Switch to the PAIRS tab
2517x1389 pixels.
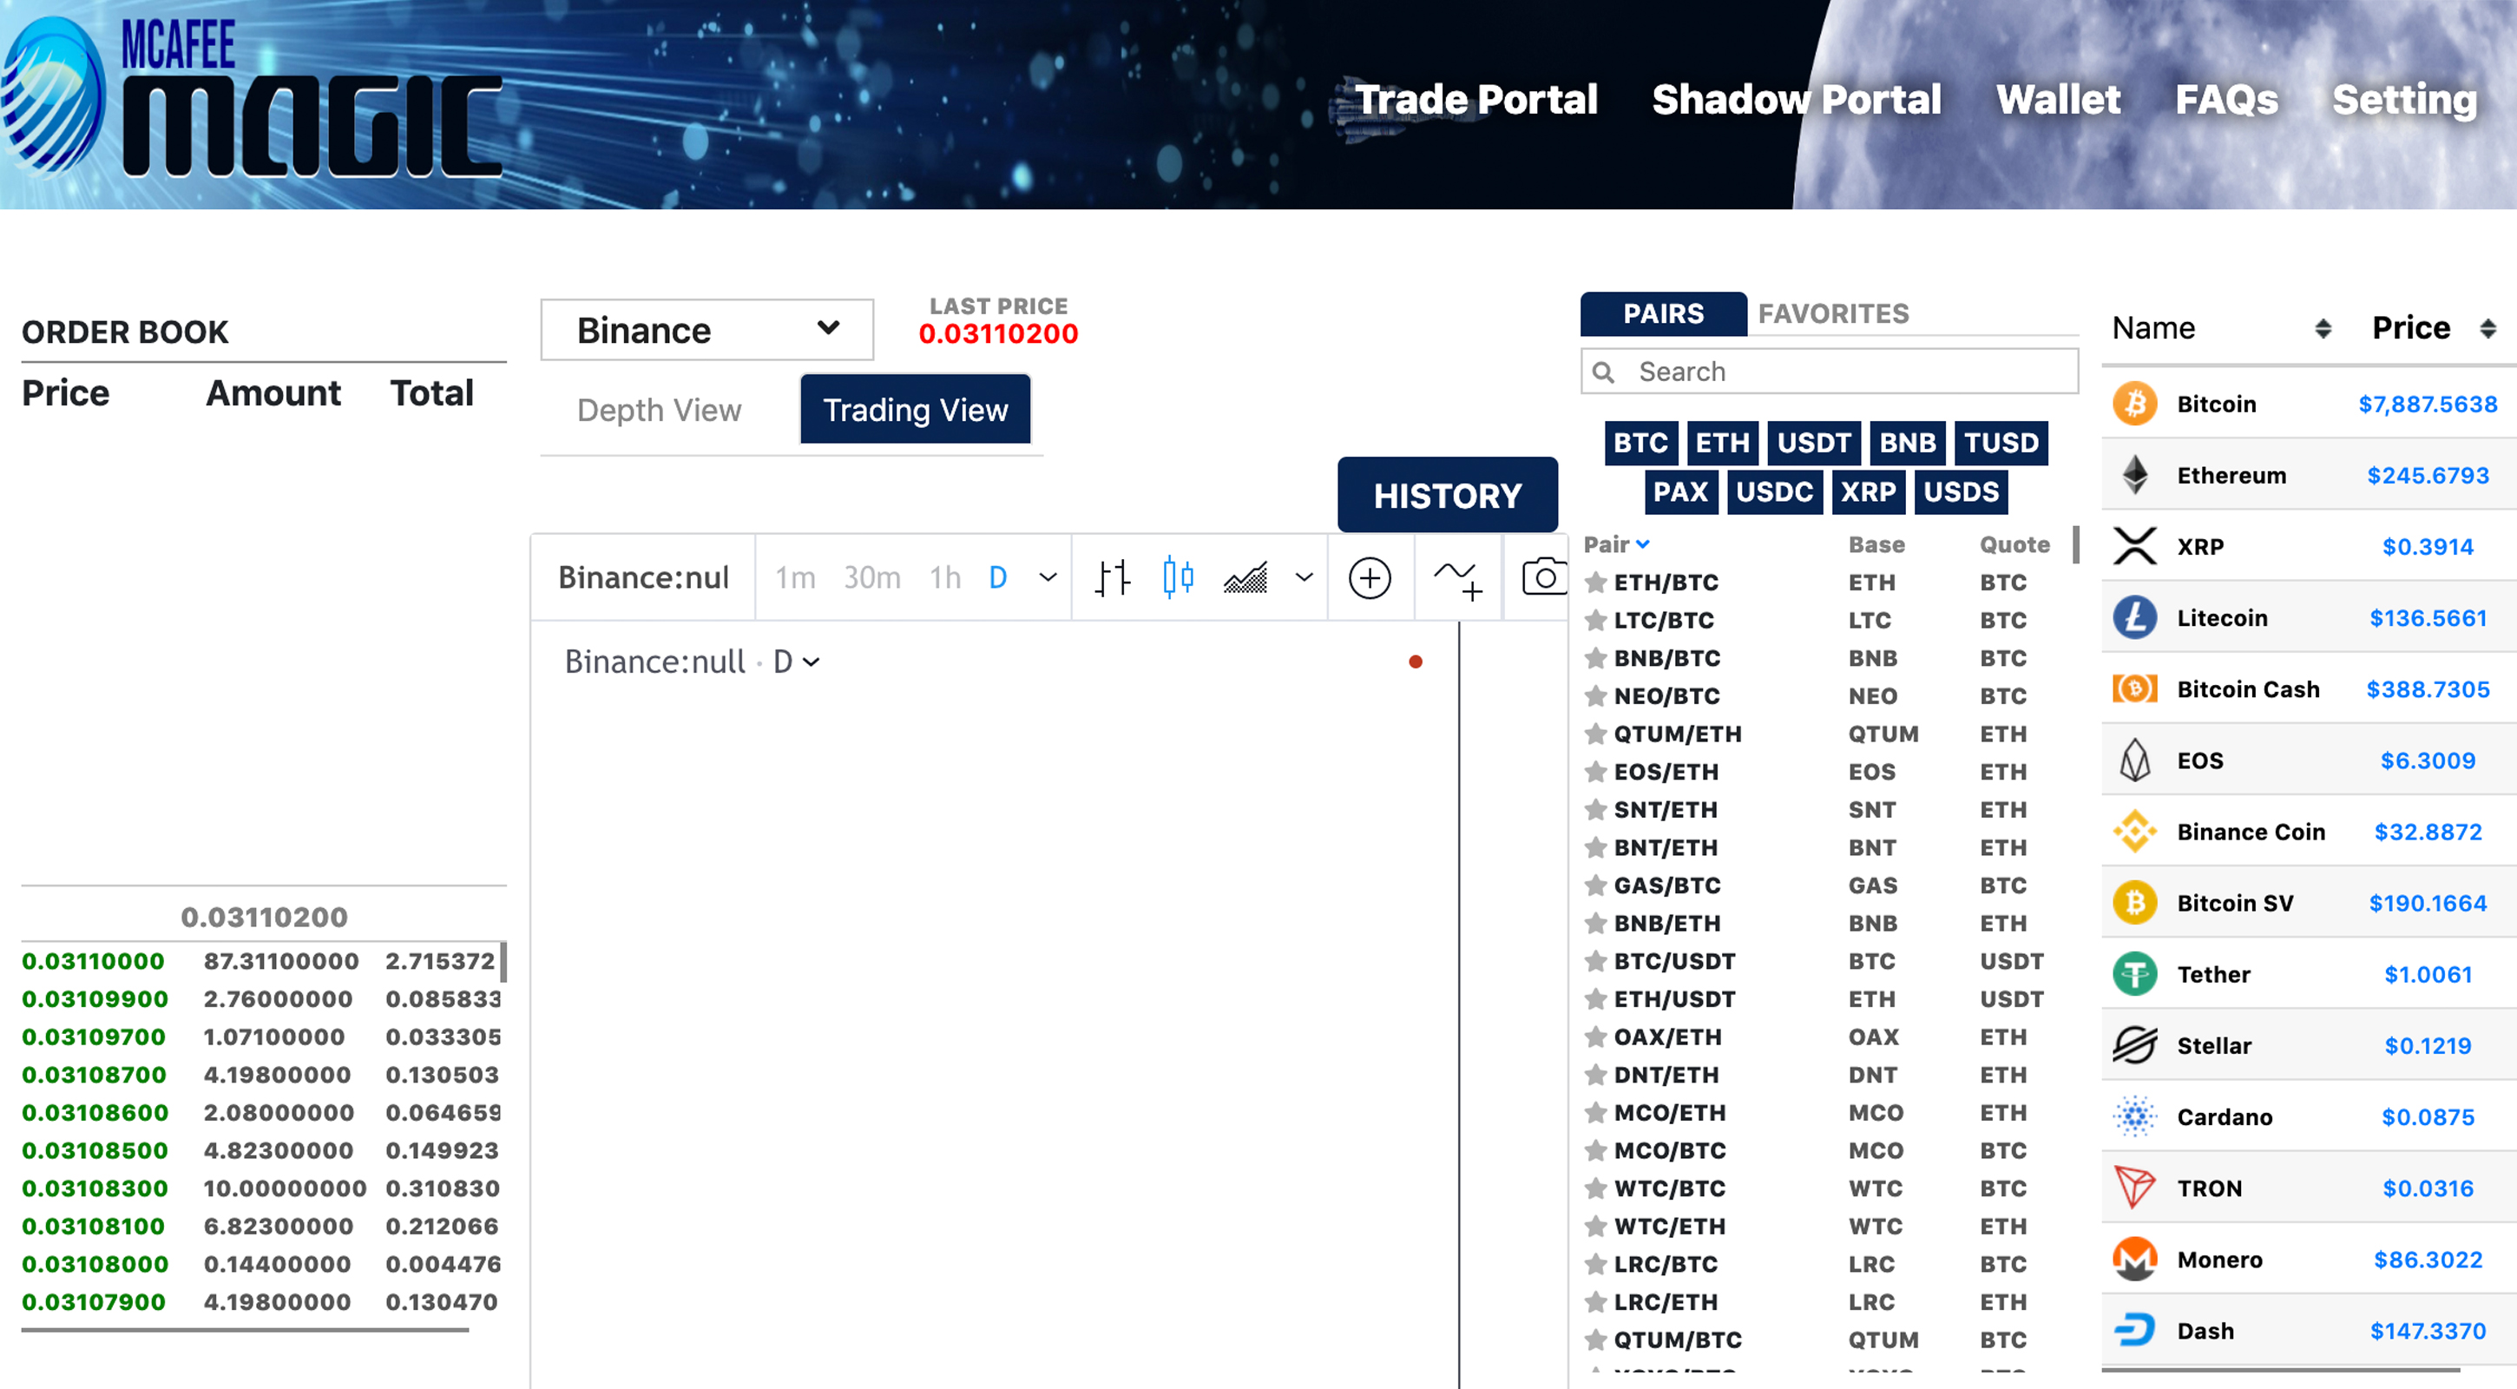(x=1663, y=313)
